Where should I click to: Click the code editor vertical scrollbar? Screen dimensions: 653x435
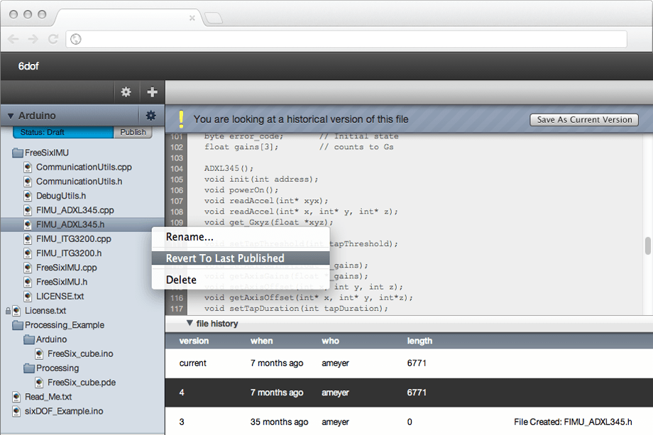click(647, 246)
